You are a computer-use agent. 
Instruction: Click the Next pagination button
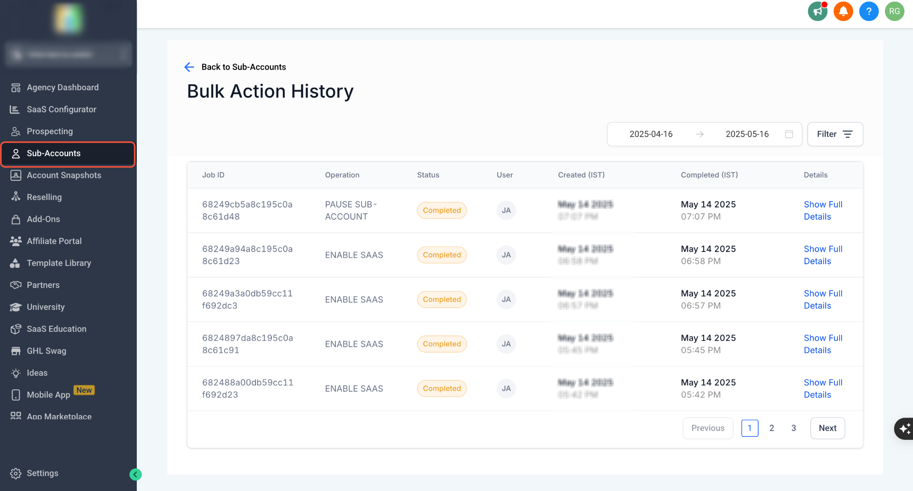pyautogui.click(x=827, y=428)
